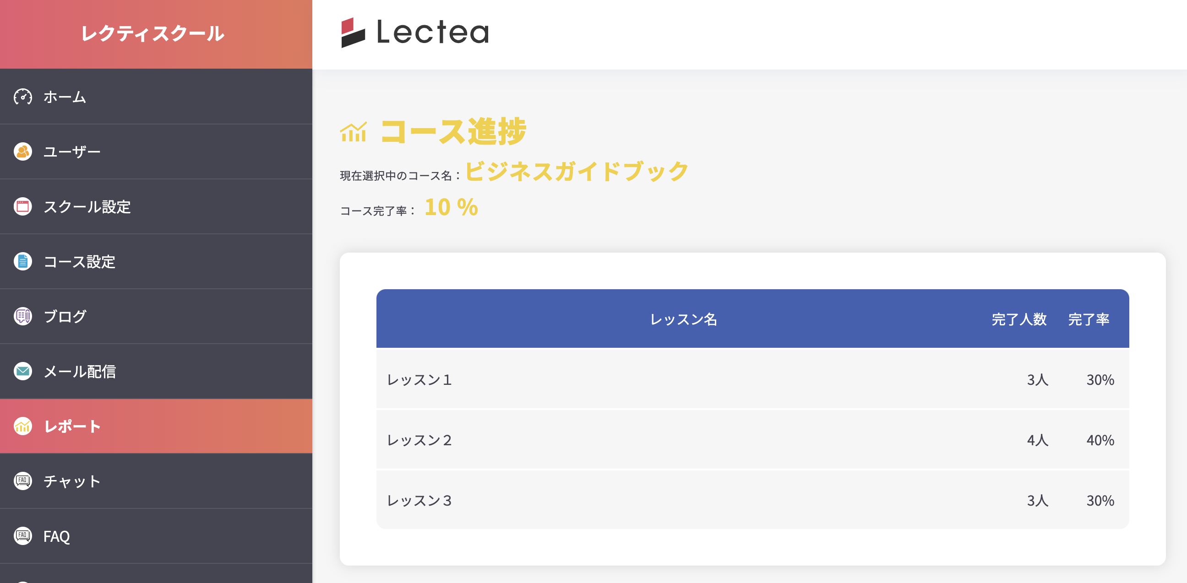Click the blue Course settings document icon
The width and height of the screenshot is (1187, 583).
tap(22, 262)
